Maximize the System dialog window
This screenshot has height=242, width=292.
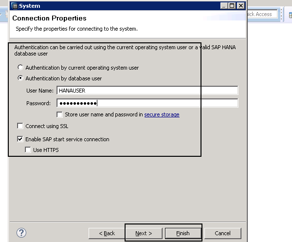coord(232,6)
